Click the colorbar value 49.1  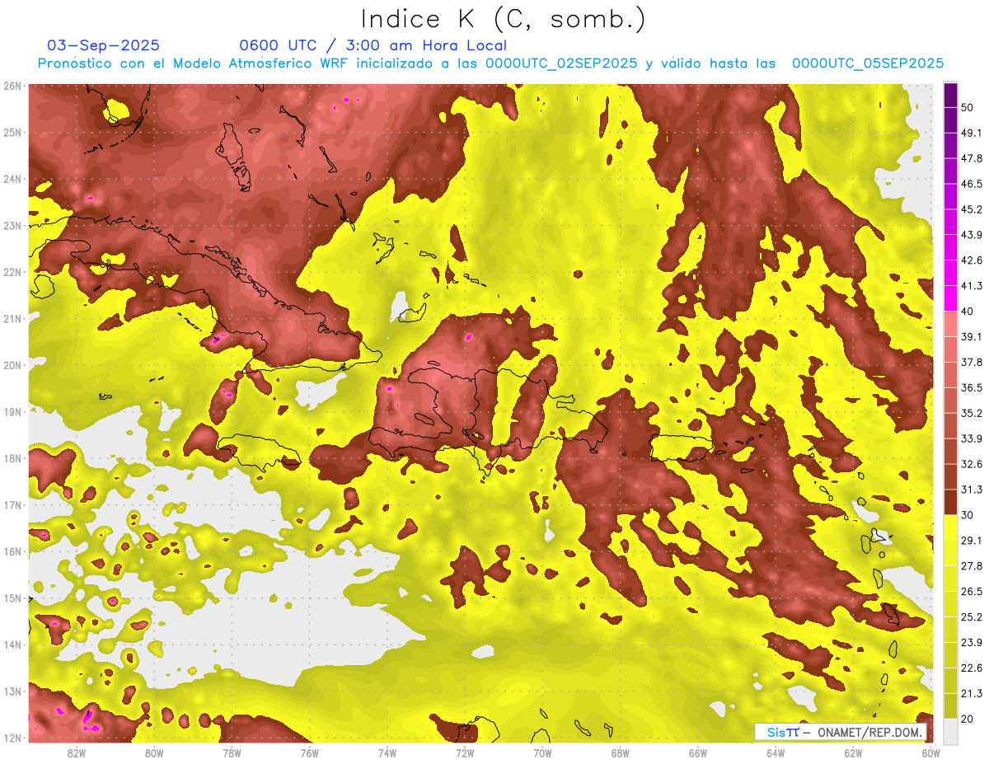tap(972, 133)
